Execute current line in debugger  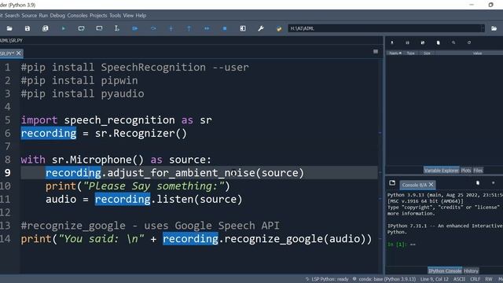pyautogui.click(x=153, y=28)
